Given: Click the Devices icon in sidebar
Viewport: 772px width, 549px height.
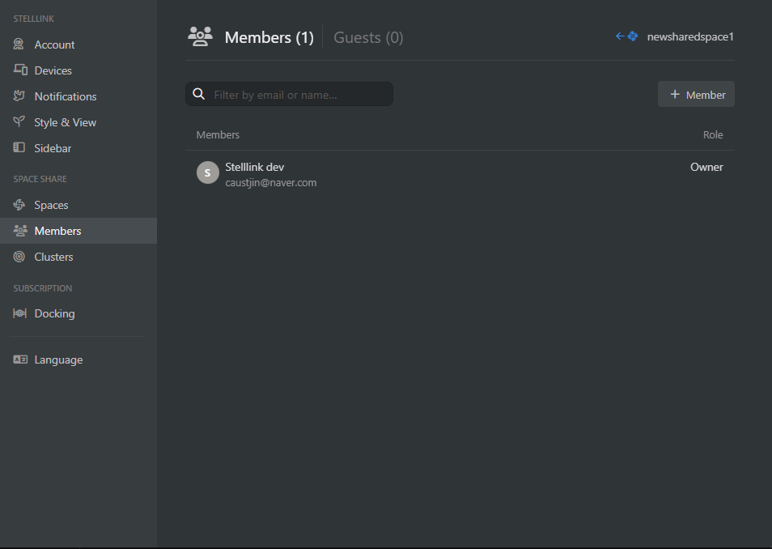Looking at the screenshot, I should (x=20, y=70).
